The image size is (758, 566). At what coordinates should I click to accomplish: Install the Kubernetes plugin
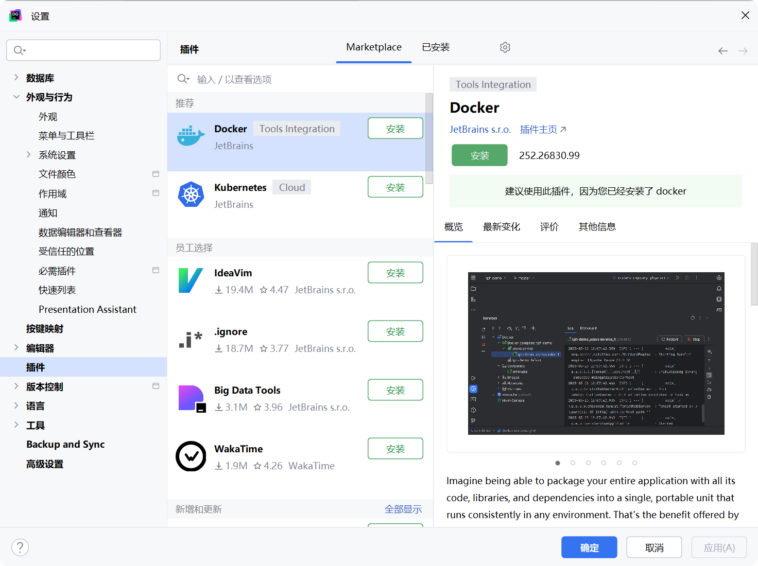coord(395,187)
